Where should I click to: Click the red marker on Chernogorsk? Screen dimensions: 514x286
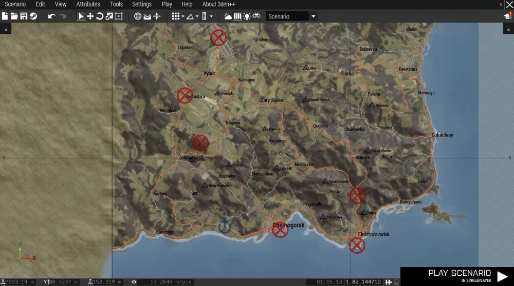point(280,230)
